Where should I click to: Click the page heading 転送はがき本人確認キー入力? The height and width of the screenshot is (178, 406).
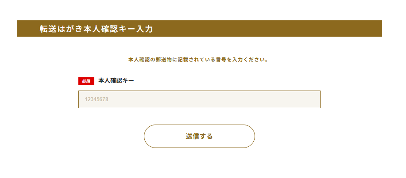pyautogui.click(x=96, y=29)
